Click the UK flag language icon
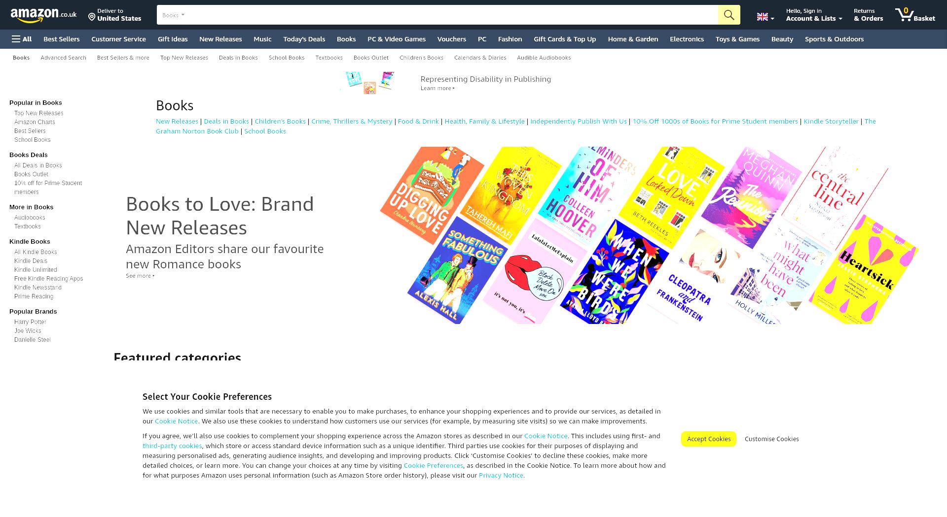 point(762,17)
